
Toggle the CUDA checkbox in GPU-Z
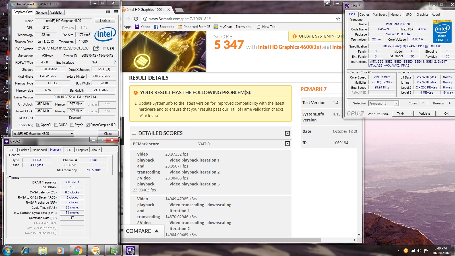tap(56, 125)
